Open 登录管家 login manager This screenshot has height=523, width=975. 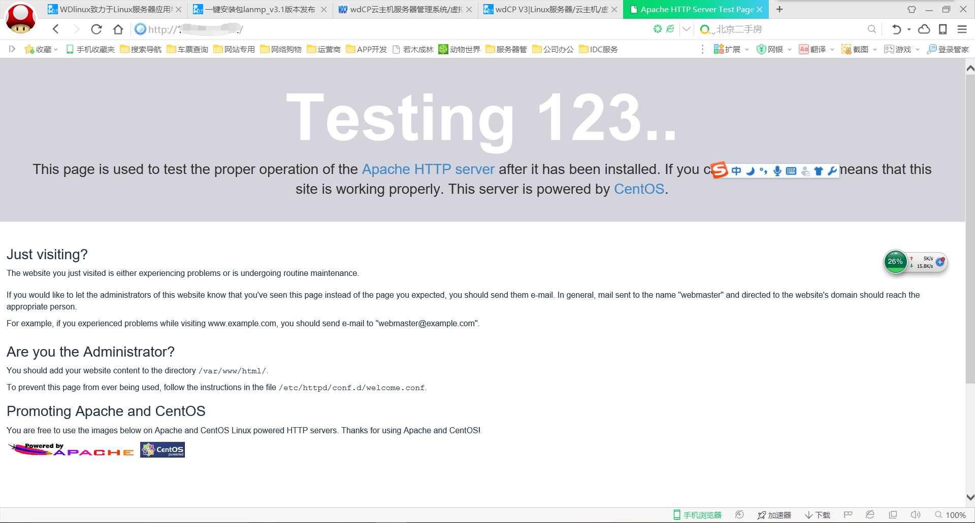point(948,49)
